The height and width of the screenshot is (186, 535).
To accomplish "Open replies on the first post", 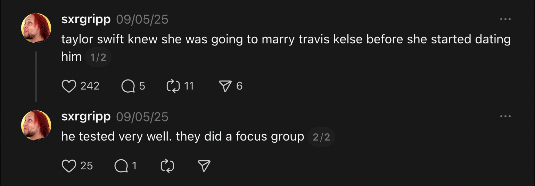I will pyautogui.click(x=128, y=86).
